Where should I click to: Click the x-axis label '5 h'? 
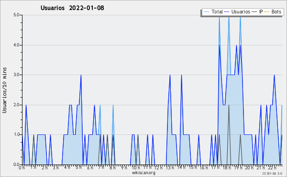[79, 167]
